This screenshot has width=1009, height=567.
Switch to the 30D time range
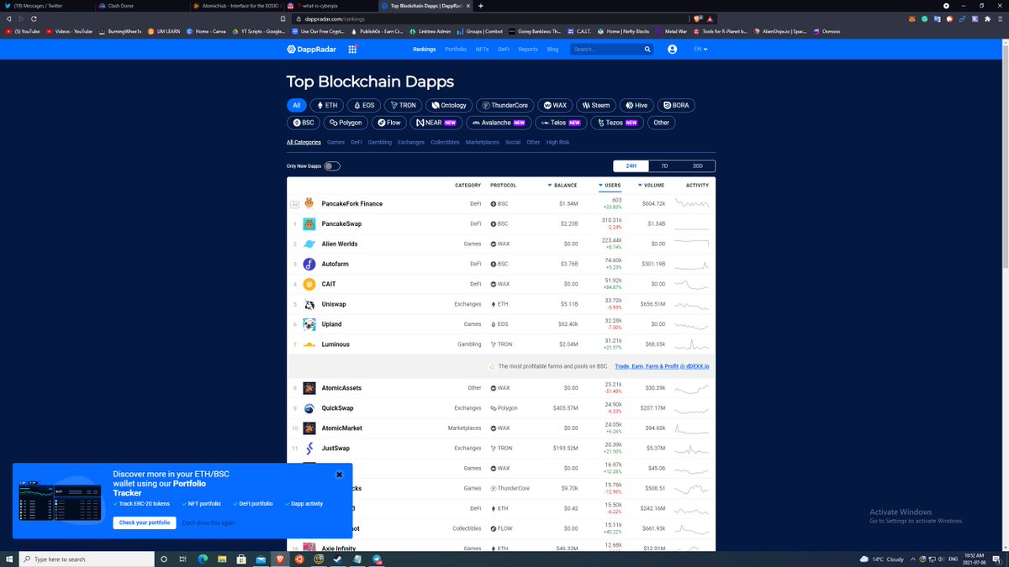(698, 166)
